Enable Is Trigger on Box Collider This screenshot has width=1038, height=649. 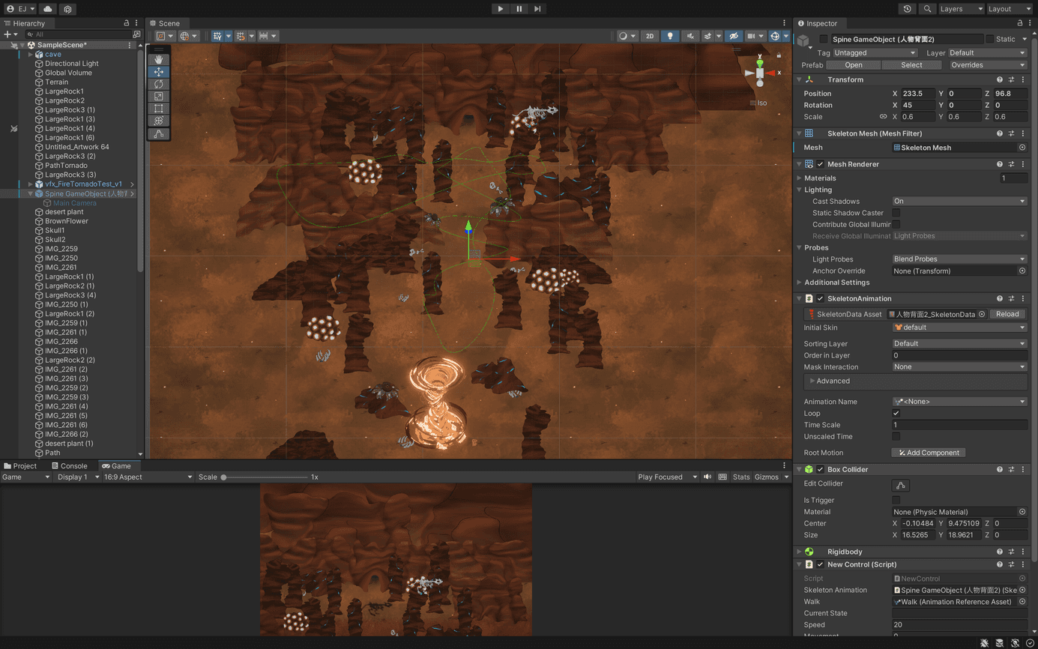click(896, 500)
